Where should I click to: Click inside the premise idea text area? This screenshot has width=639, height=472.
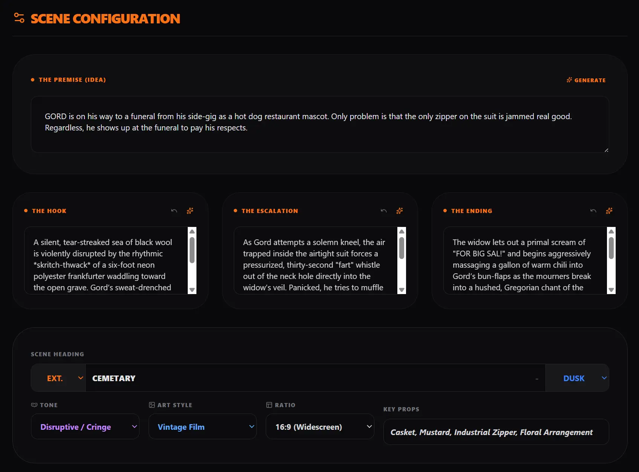(319, 124)
